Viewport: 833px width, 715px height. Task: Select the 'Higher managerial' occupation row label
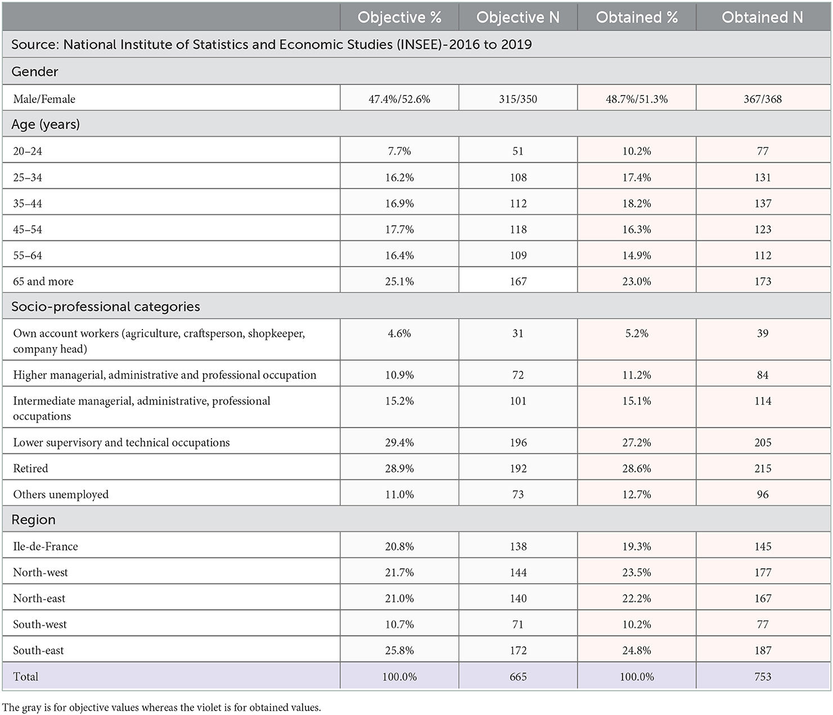click(x=165, y=375)
